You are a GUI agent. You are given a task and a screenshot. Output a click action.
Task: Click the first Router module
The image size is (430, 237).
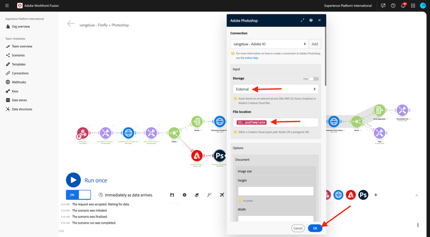(x=174, y=133)
